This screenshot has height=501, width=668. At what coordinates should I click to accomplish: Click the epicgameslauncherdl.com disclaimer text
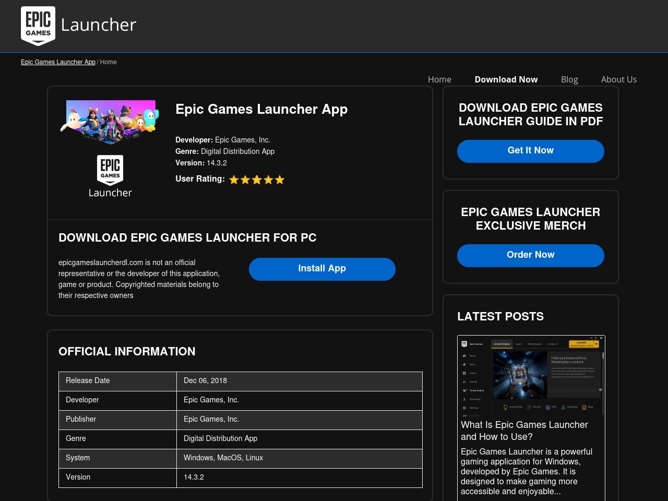(x=139, y=279)
